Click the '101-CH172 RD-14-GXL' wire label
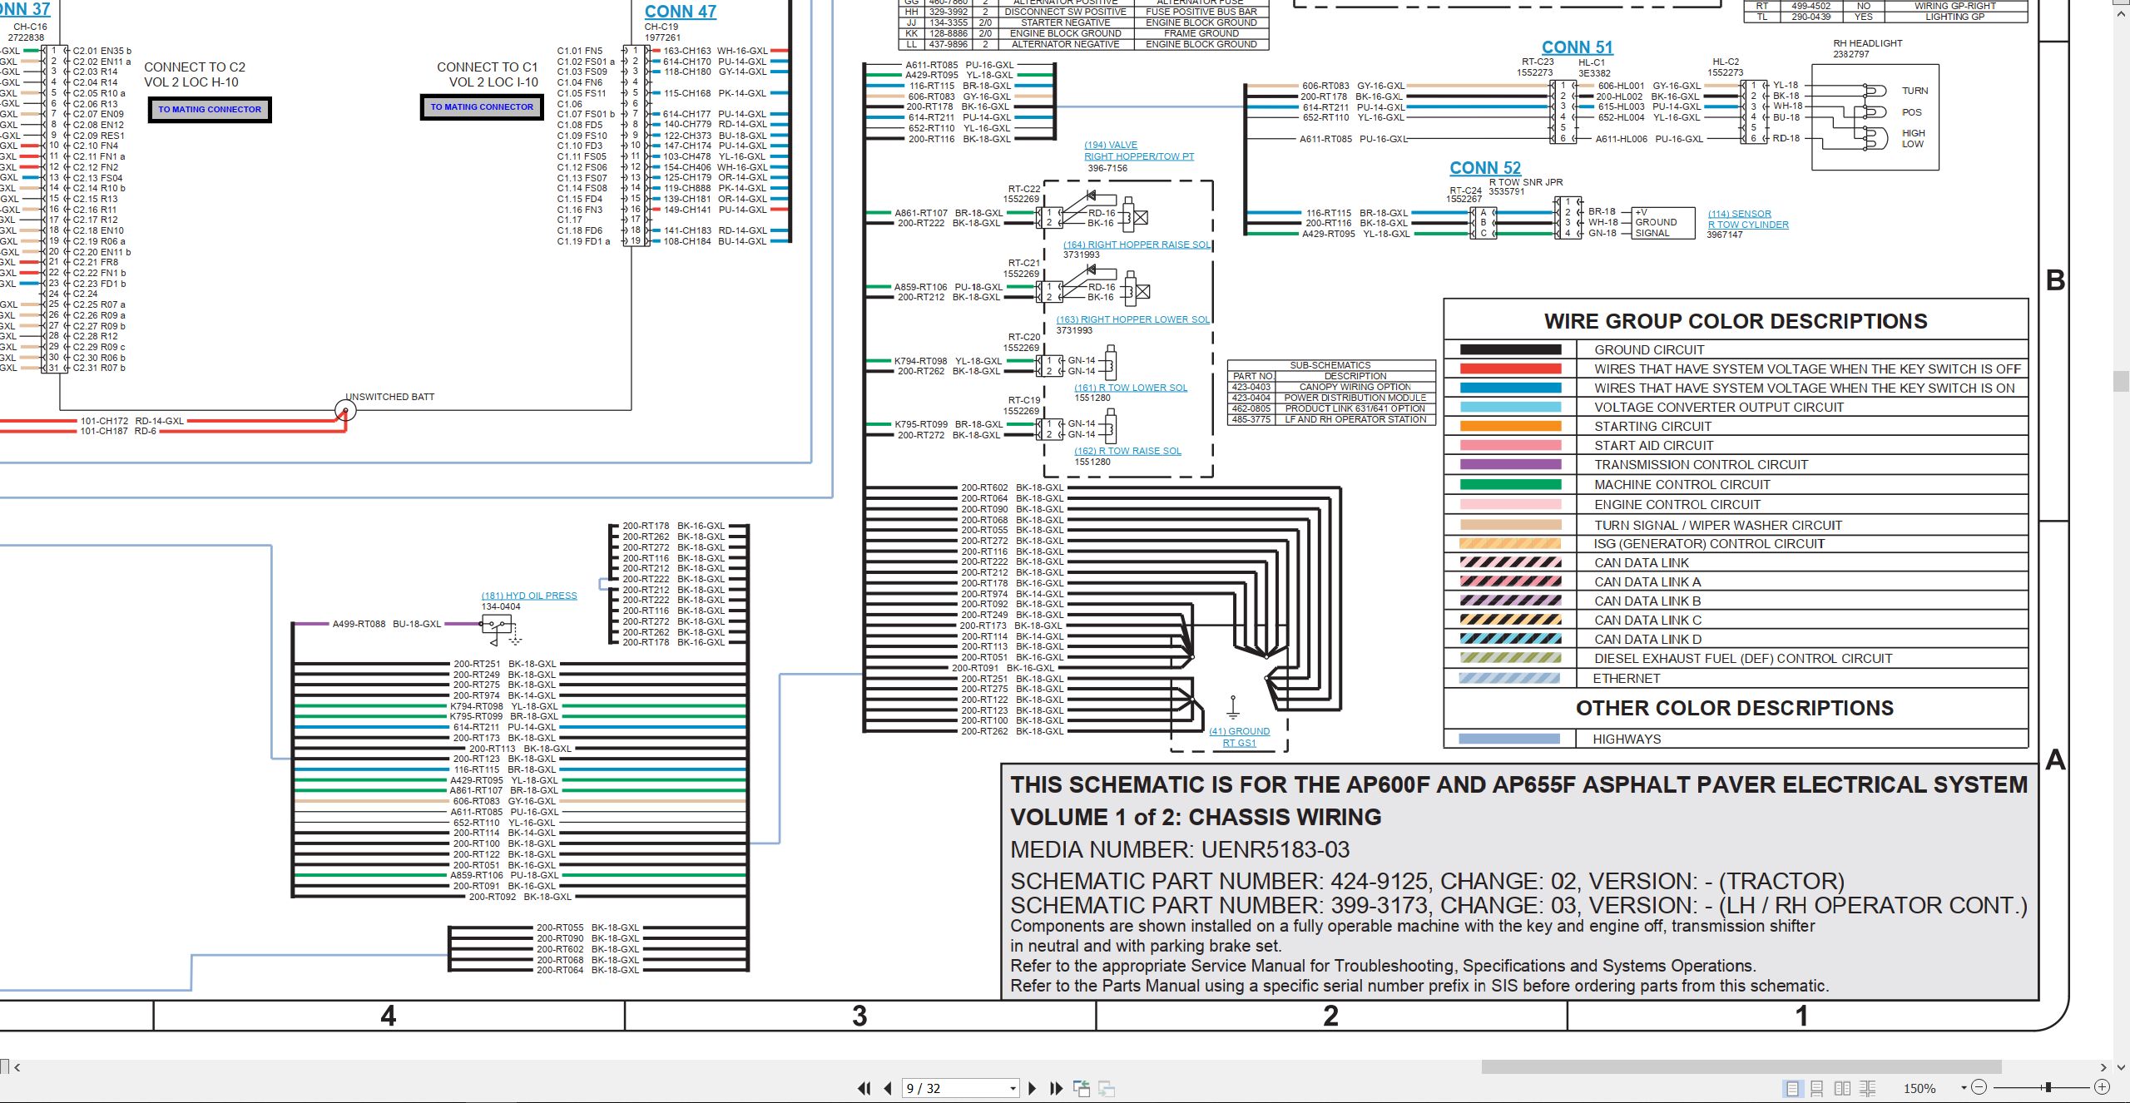 click(132, 421)
